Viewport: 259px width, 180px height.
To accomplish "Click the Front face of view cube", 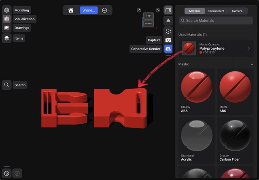I will pos(148,23).
